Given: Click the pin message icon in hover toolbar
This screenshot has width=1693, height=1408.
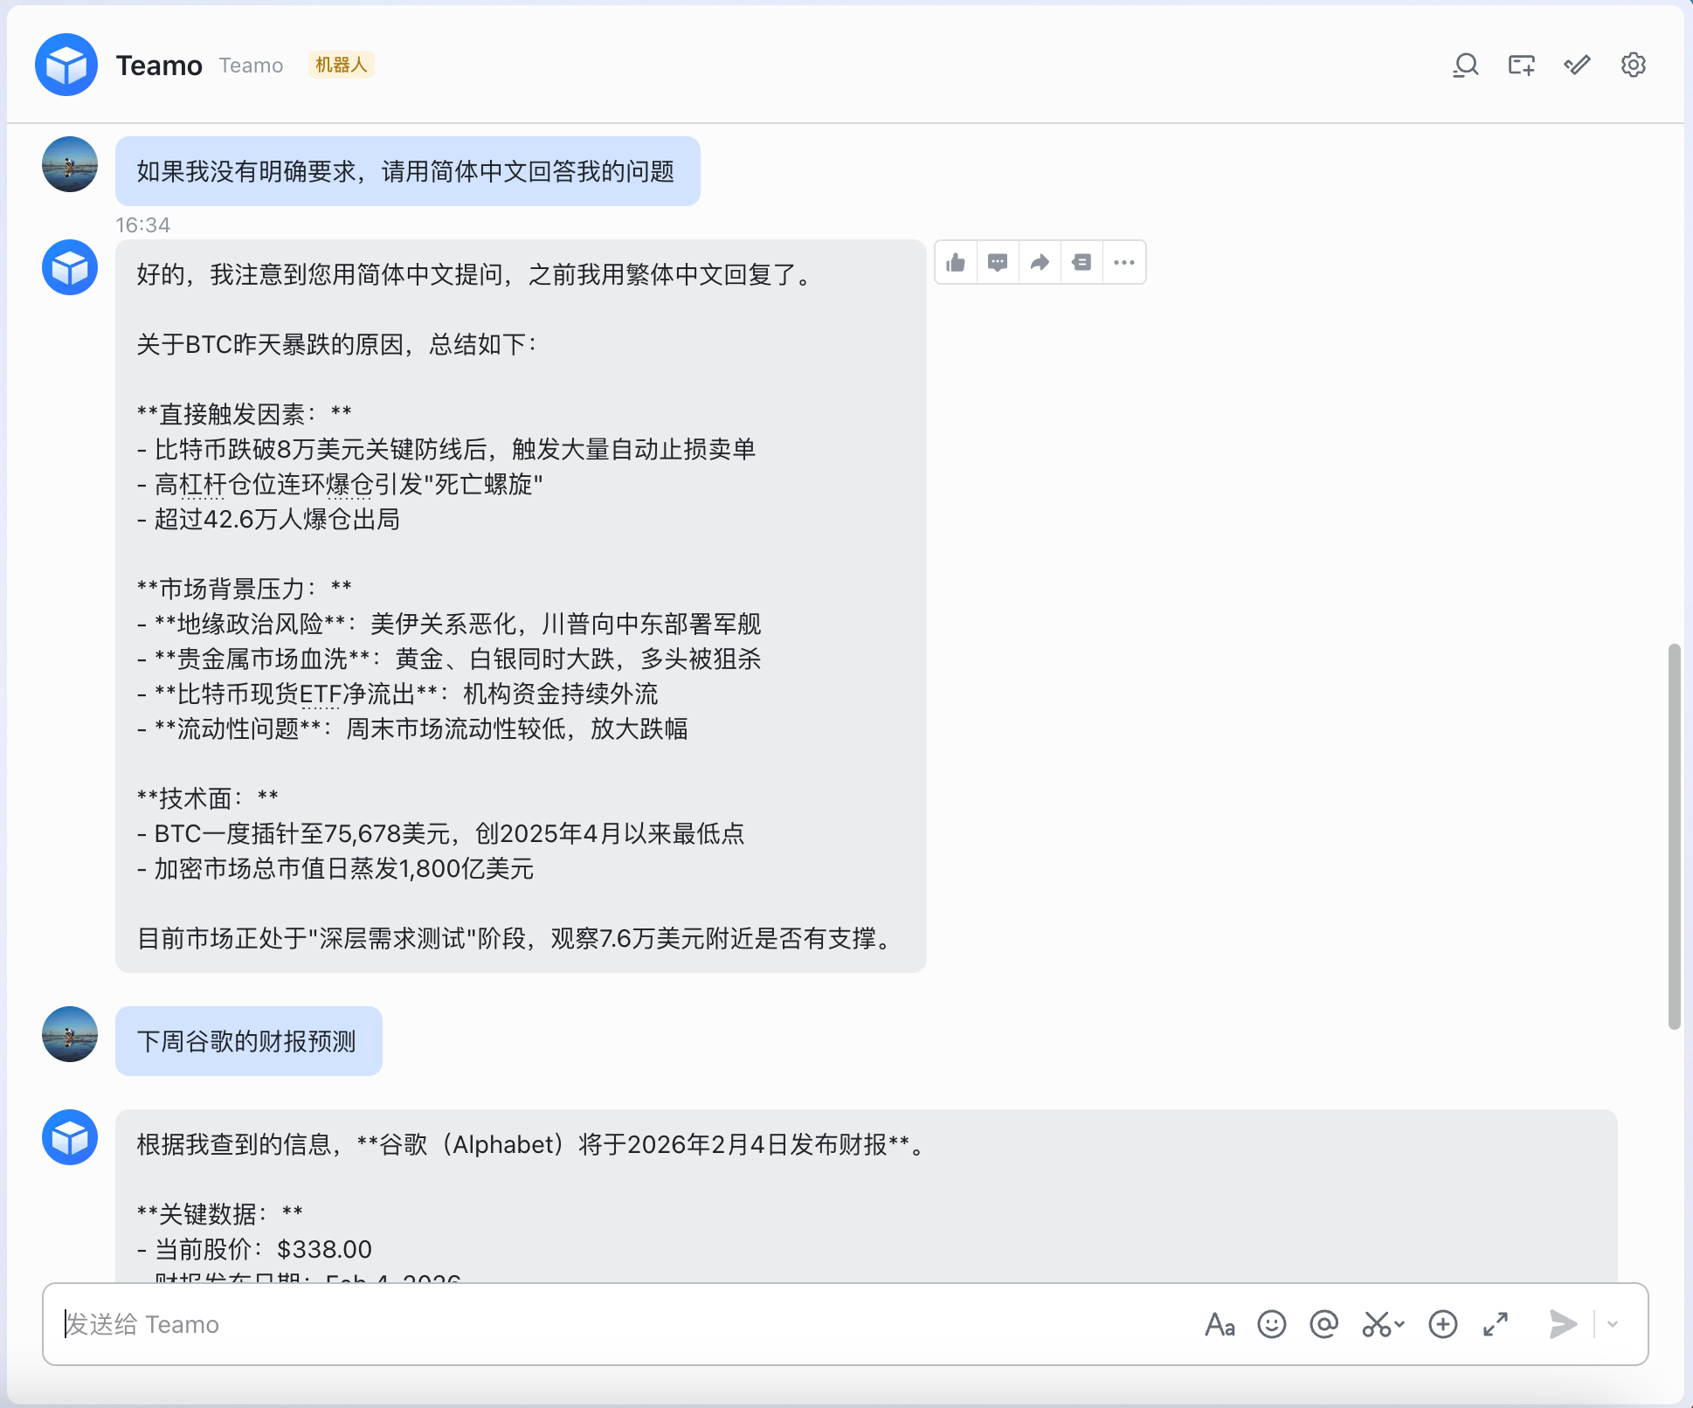Looking at the screenshot, I should pos(1081,262).
